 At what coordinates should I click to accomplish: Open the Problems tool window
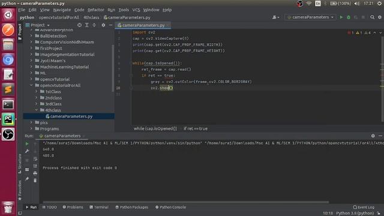click(x=73, y=207)
